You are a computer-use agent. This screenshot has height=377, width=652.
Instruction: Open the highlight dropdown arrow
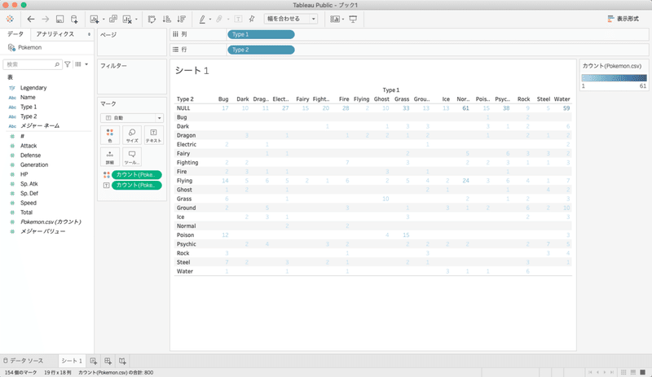[210, 20]
